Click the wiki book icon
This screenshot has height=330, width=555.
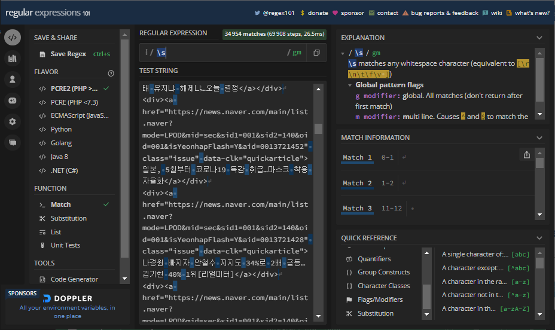(x=485, y=13)
